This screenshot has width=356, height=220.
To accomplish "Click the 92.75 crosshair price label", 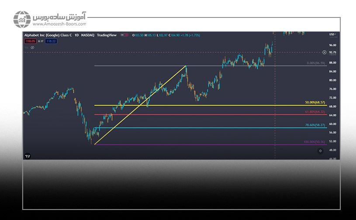I will (333, 52).
